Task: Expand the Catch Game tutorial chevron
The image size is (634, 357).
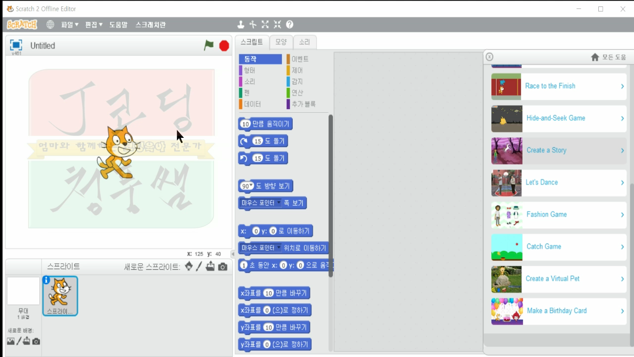Action: tap(623, 247)
